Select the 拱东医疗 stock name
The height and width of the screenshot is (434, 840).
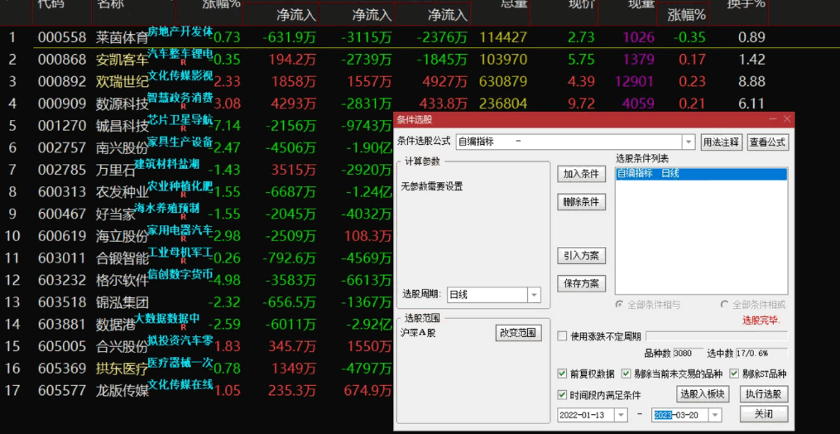(x=122, y=369)
